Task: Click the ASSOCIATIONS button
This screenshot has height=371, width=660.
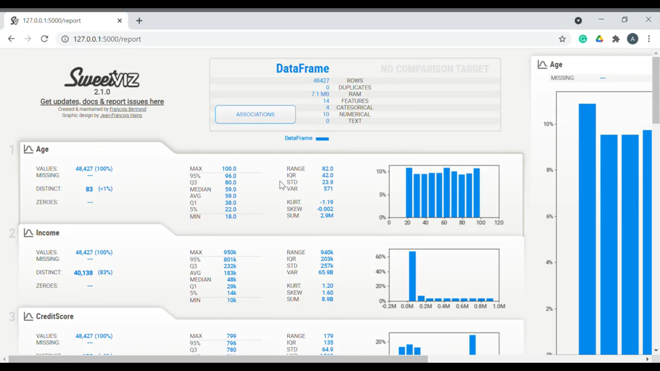Action: [x=255, y=114]
